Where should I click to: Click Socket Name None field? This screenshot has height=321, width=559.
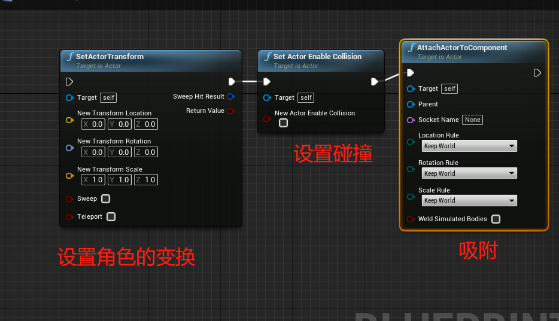pyautogui.click(x=472, y=120)
